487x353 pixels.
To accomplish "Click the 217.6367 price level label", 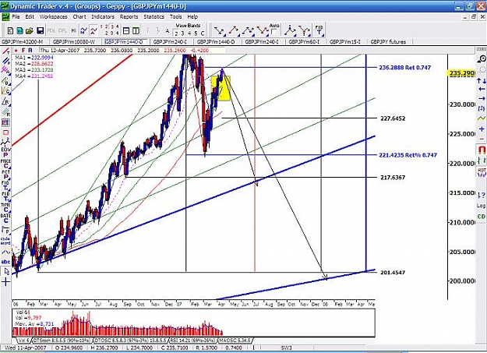I will 393,178.
